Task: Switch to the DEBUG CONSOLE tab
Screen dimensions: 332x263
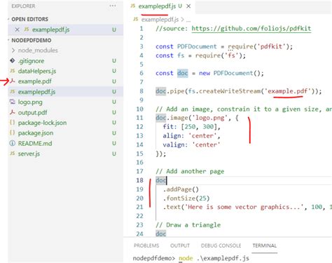Action: click(221, 245)
